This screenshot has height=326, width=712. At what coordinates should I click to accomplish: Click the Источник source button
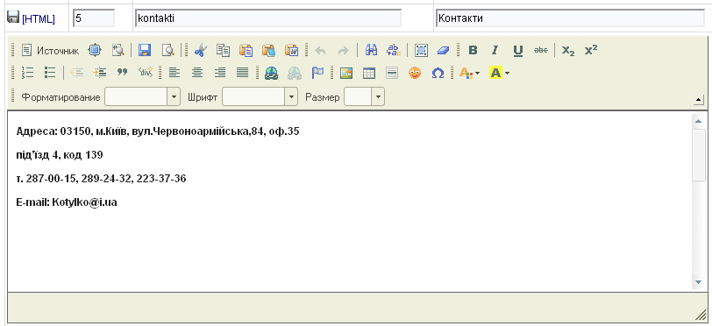click(x=50, y=51)
